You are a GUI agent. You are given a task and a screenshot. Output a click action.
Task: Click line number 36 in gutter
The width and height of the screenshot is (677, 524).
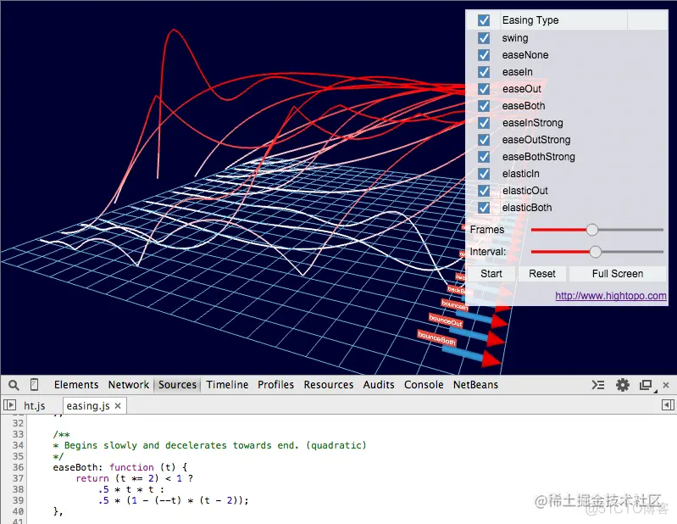tap(18, 467)
